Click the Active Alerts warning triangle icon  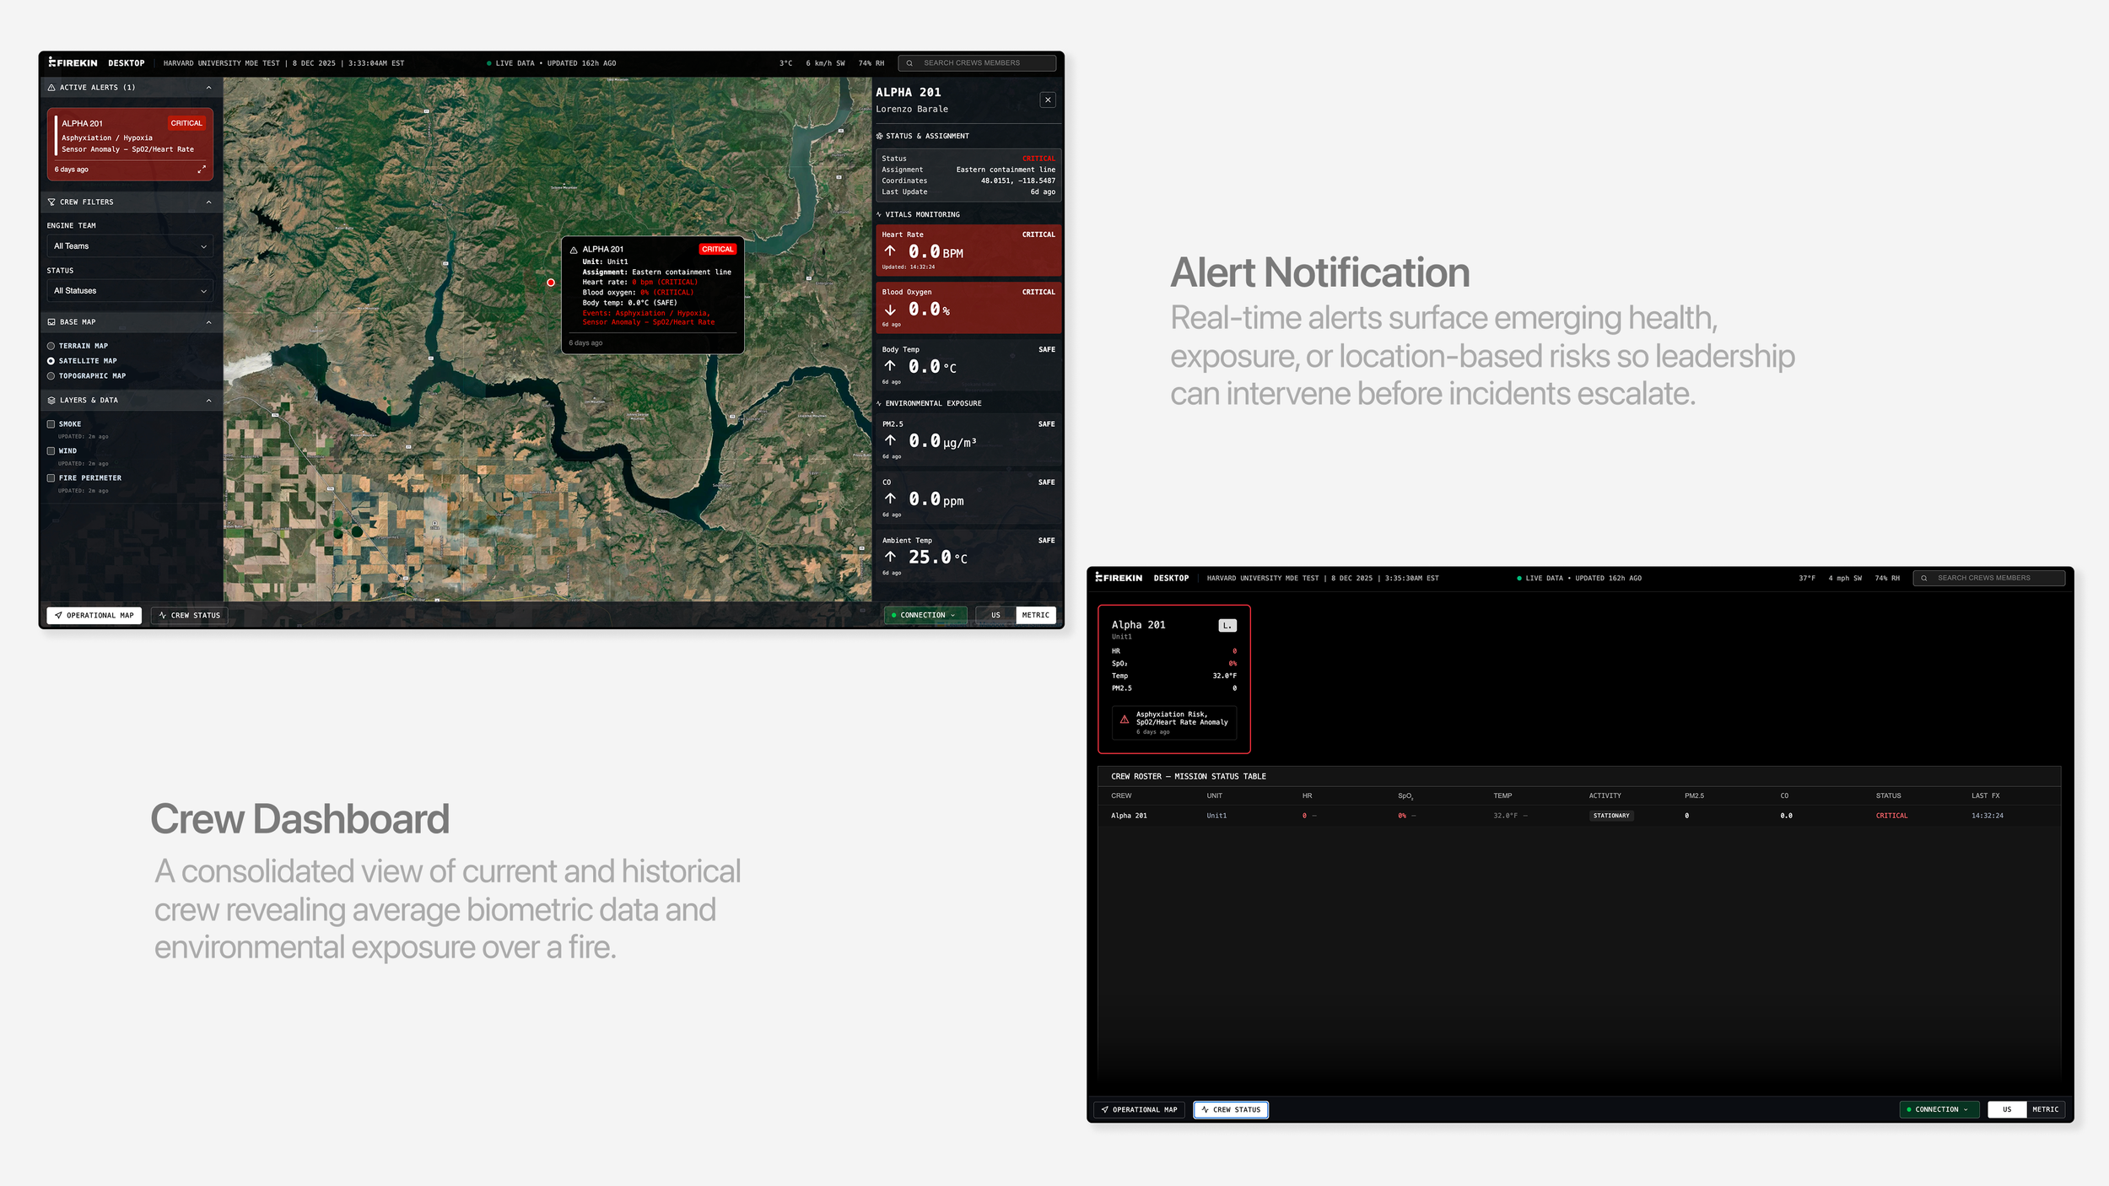coord(51,88)
